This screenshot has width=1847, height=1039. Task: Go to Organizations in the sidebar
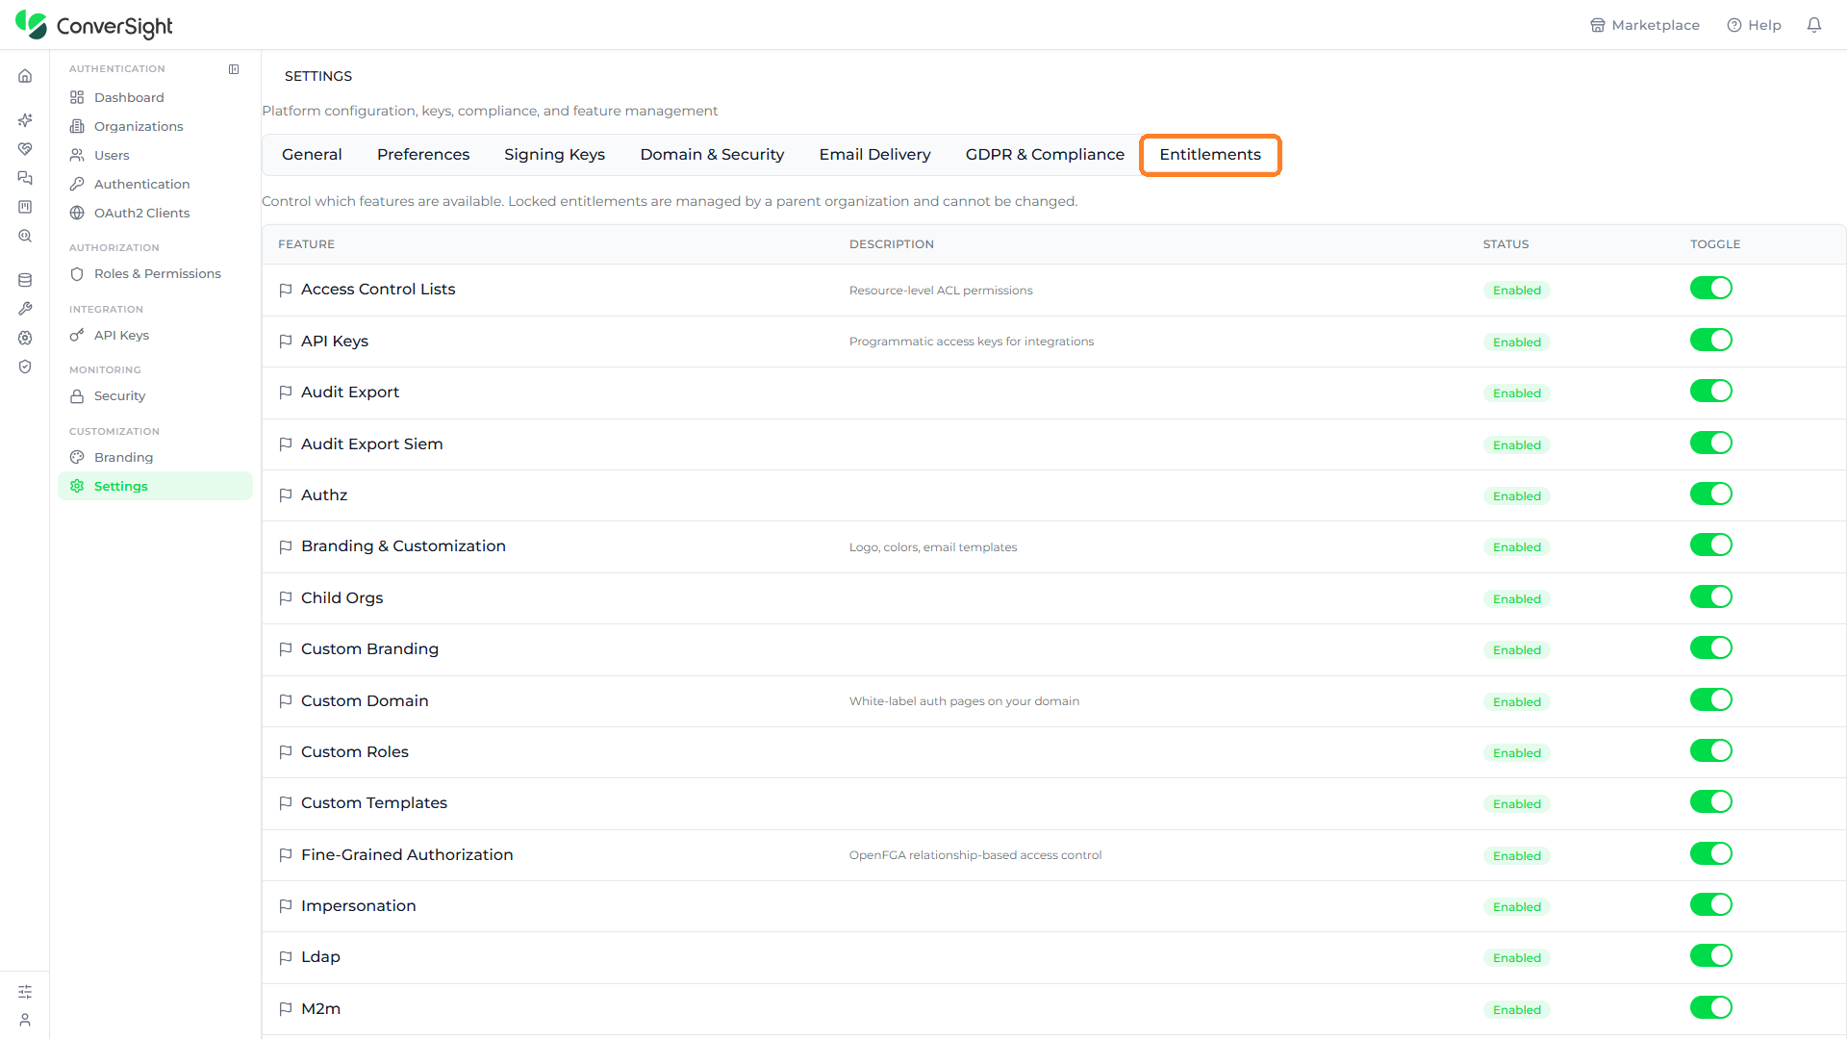(155, 126)
